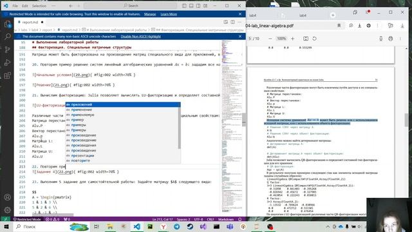
Task: Bookmark the PDF page in browser address bar
Action: 339,26
